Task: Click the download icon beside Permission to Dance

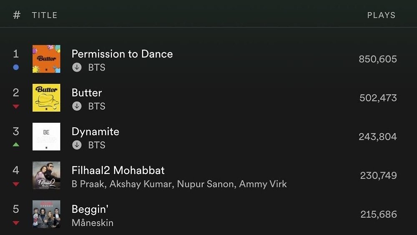Action: tap(77, 68)
